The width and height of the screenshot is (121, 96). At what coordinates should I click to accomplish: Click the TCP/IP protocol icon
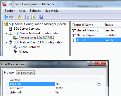[x=74, y=40]
